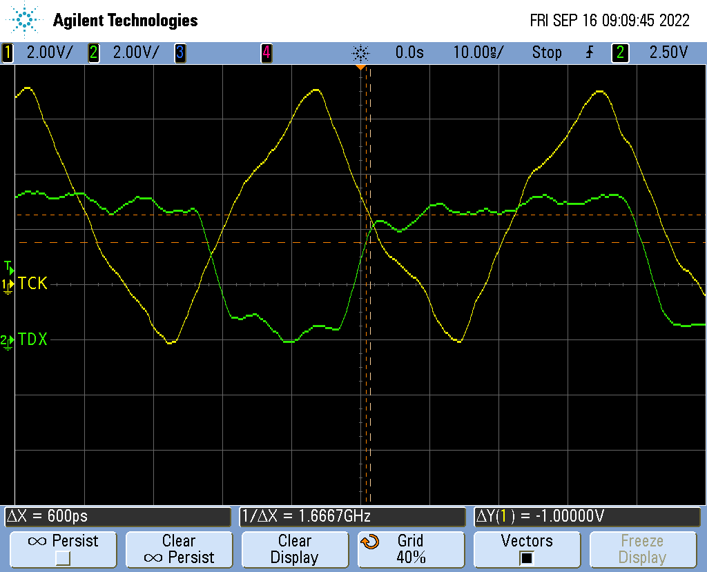This screenshot has width=707, height=572.
Task: Click the channel 1 yellow indicator
Action: [x=8, y=52]
